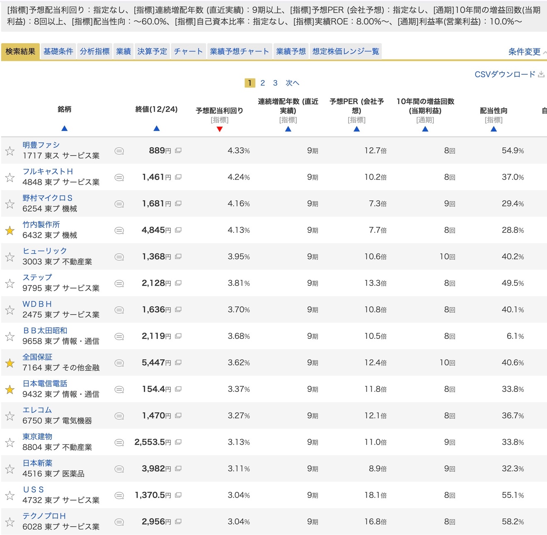Viewport: 547px width, 535px height.
Task: Open popup window icon next to 154.4円
Action: pos(178,389)
